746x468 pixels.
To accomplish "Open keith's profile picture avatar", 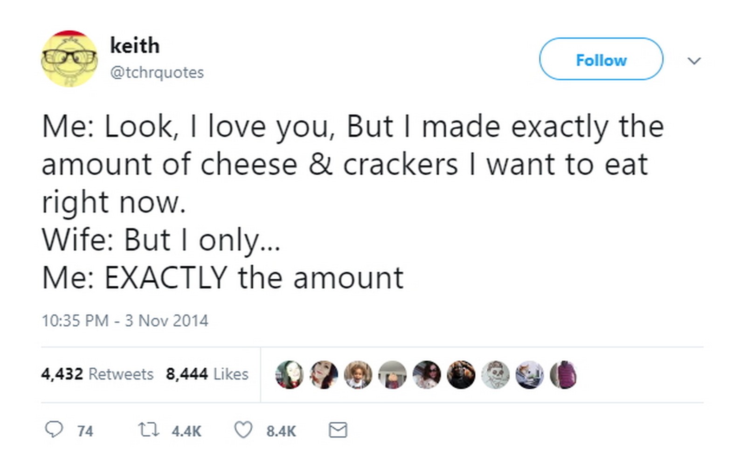I will [69, 59].
